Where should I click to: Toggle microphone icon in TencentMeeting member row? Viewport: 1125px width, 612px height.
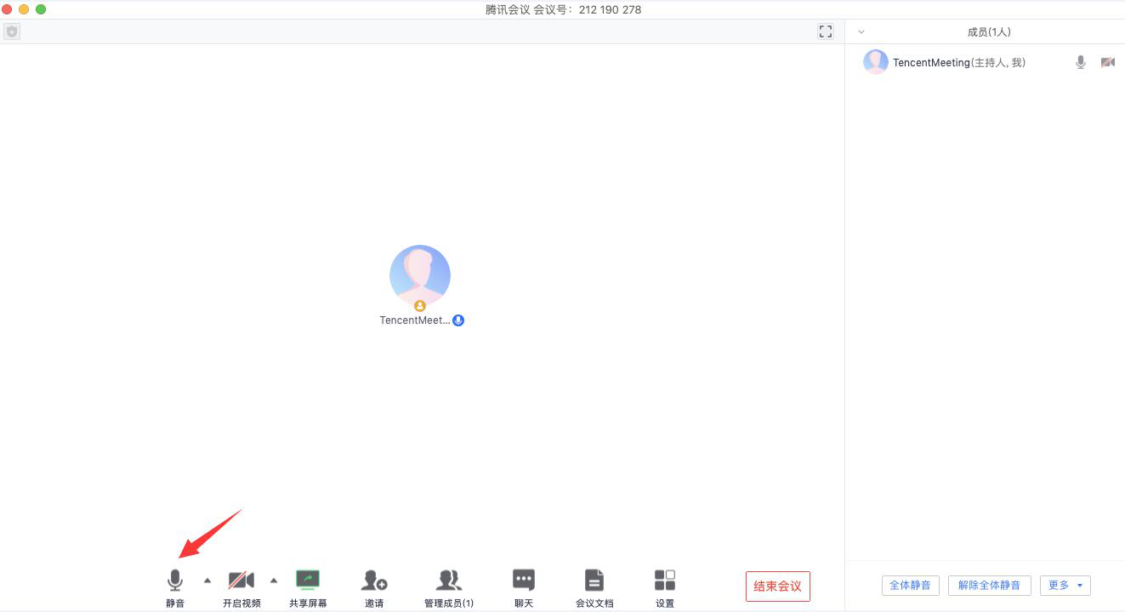click(x=1081, y=62)
